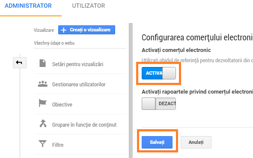Click the funnel icon next to Filtre
Image resolution: width=253 pixels, height=158 pixels.
click(43, 143)
